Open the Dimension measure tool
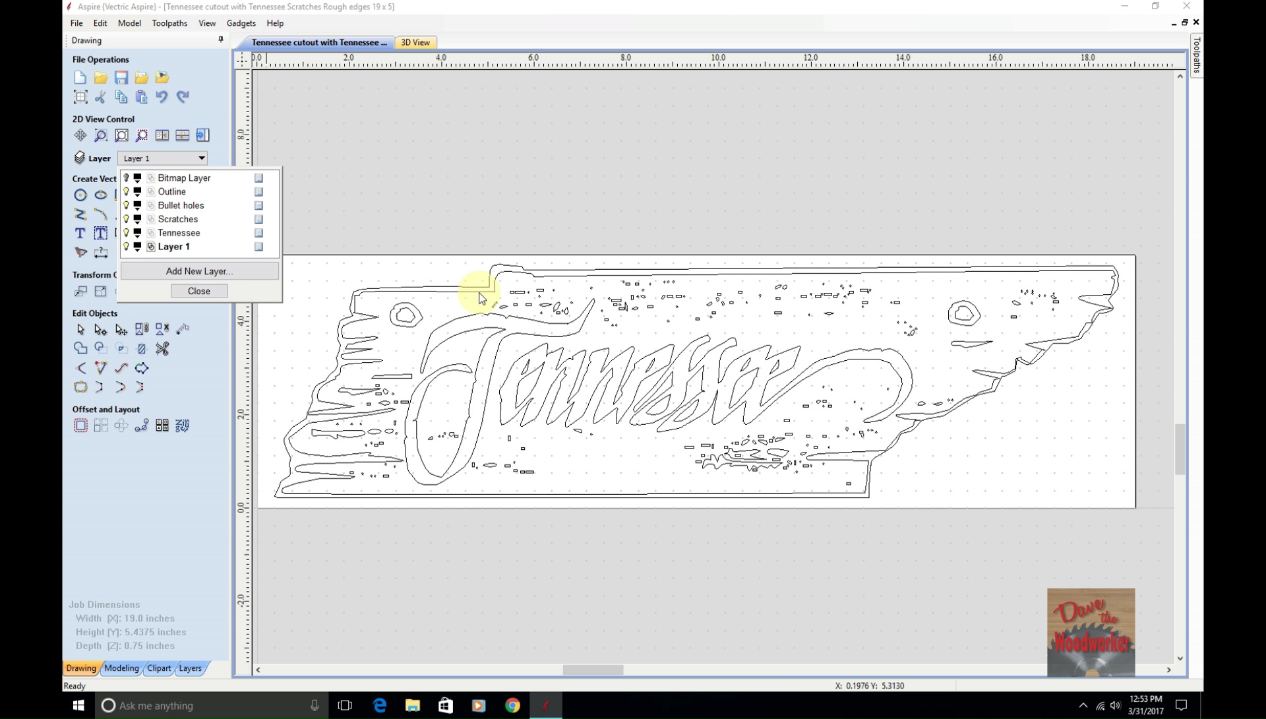 pos(100,253)
